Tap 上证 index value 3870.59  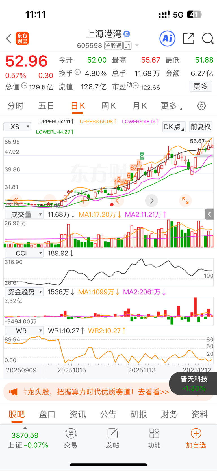[25, 435]
